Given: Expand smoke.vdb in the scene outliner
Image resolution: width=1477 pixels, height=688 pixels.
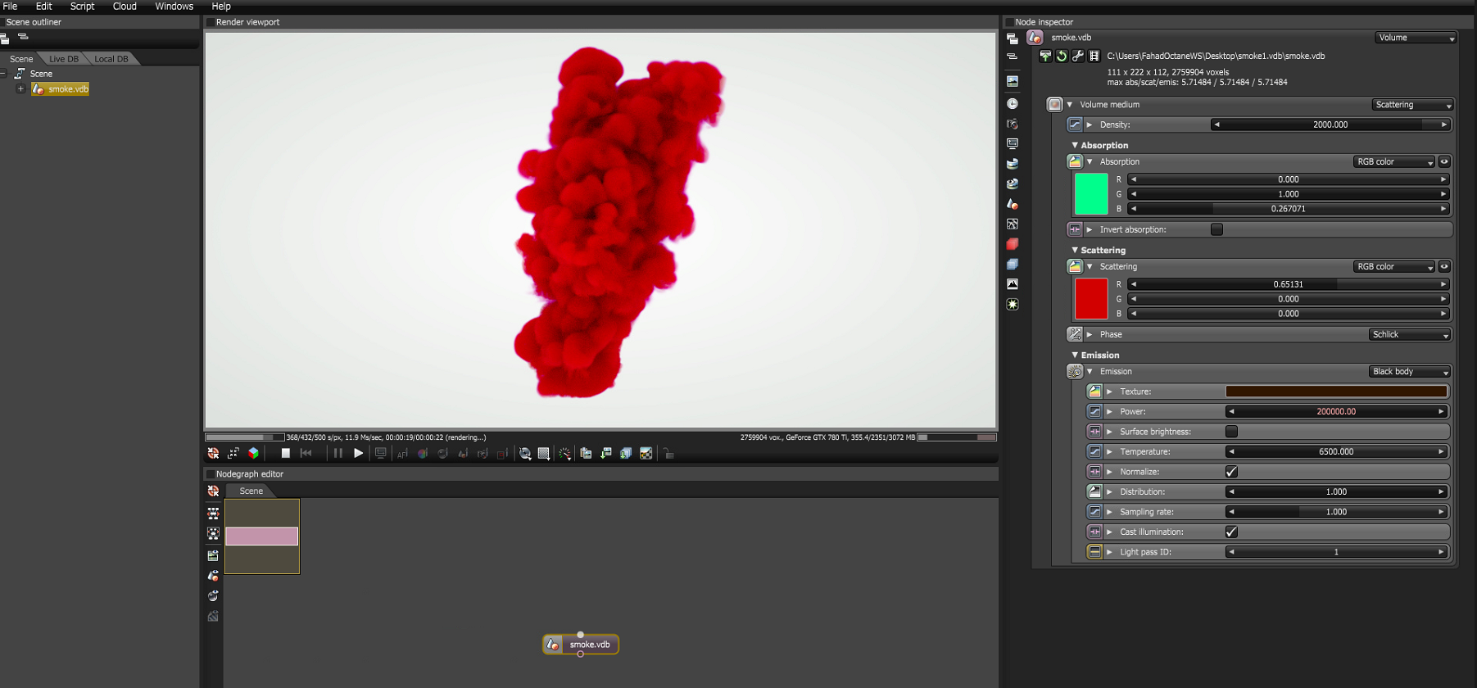Looking at the screenshot, I should tap(20, 88).
